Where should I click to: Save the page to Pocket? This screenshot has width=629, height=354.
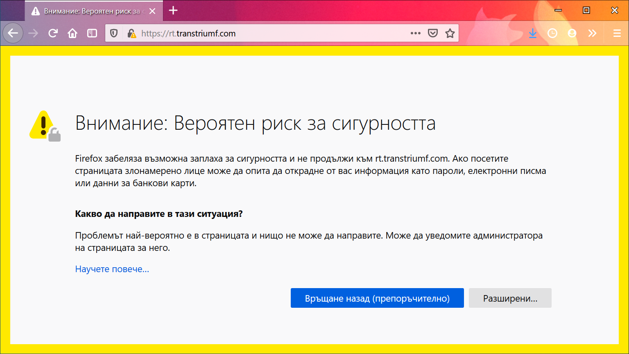(x=433, y=33)
